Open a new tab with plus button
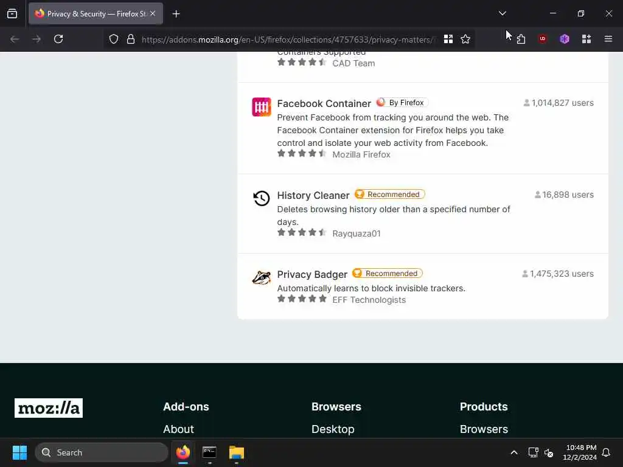 (176, 14)
